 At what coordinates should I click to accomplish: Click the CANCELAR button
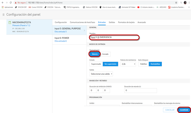[170, 110]
